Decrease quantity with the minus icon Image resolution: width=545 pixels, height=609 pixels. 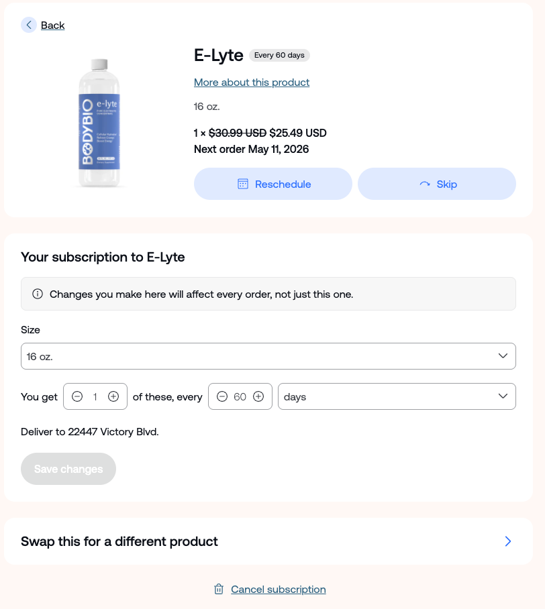[77, 396]
